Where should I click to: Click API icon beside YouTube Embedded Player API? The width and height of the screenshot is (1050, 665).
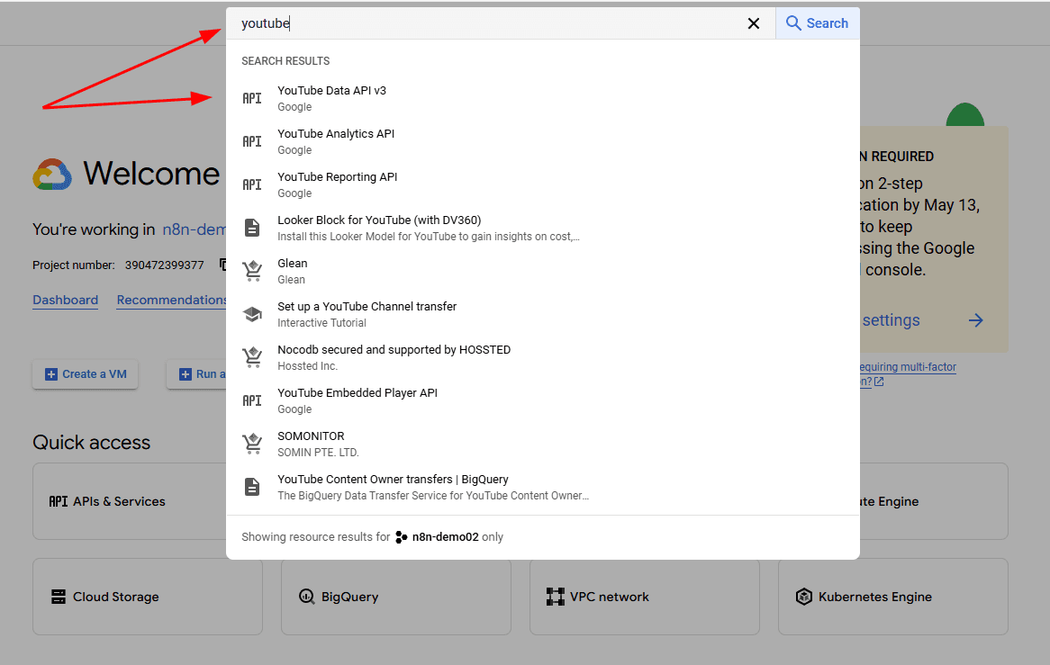[x=252, y=400]
